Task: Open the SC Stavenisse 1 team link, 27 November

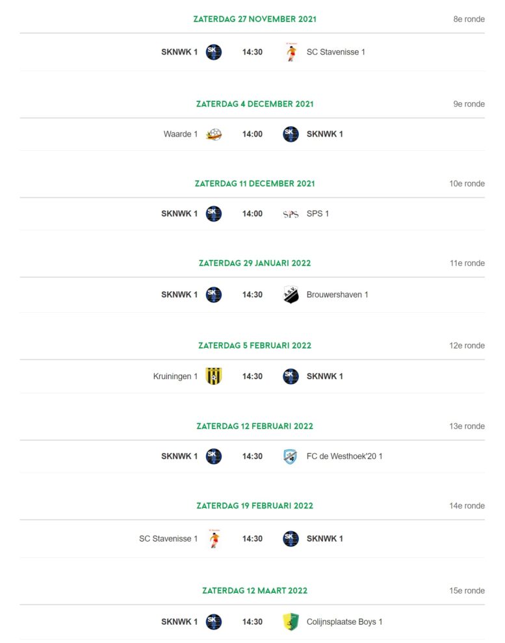Action: tap(336, 52)
